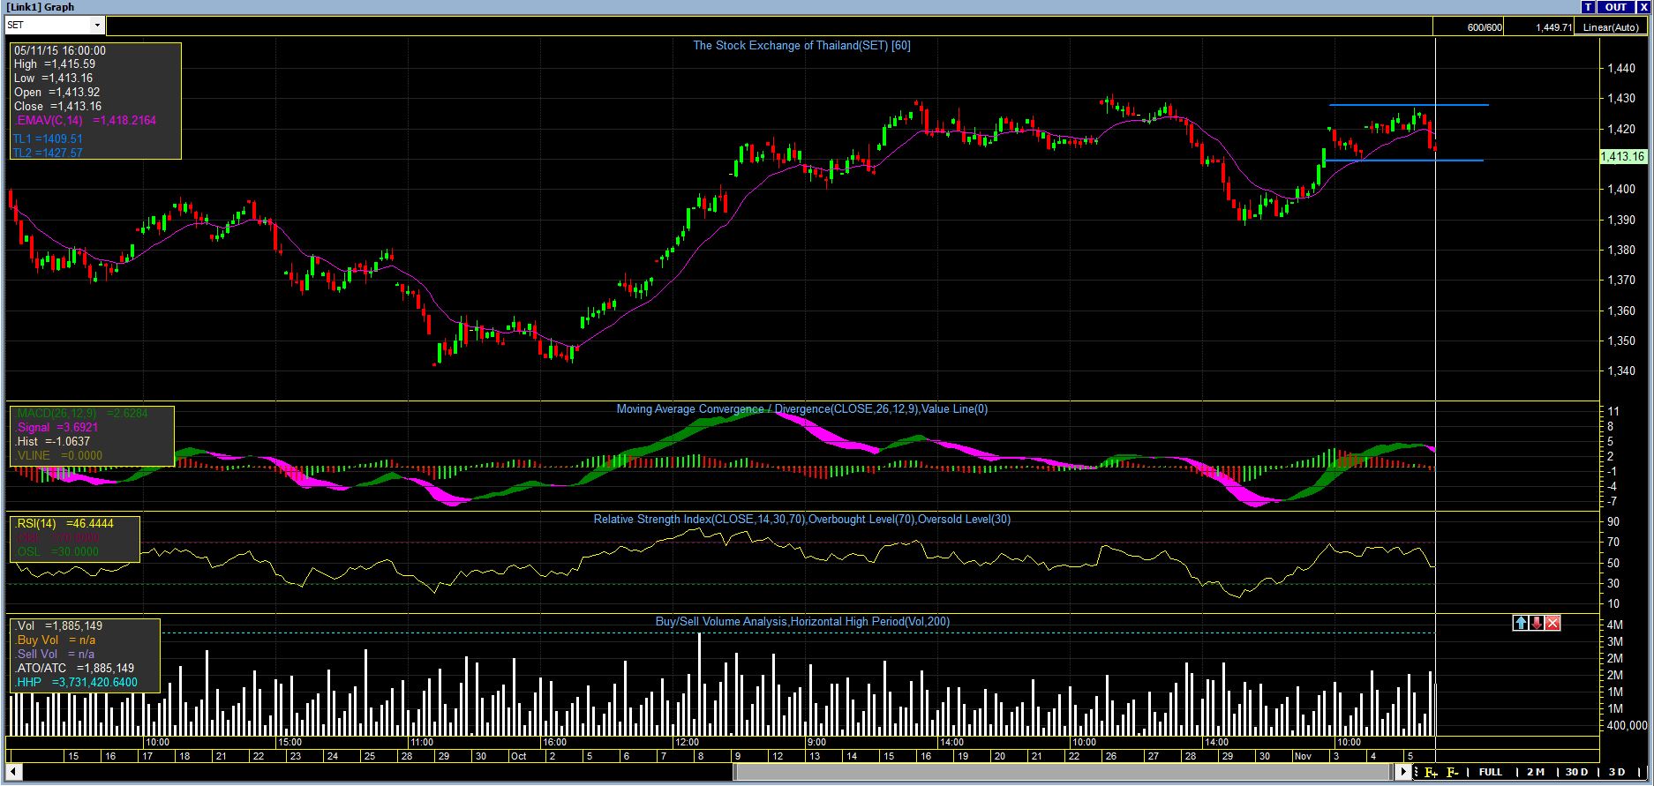Move volume pane down with red arrow
This screenshot has height=786, width=1654.
pyautogui.click(x=1537, y=623)
